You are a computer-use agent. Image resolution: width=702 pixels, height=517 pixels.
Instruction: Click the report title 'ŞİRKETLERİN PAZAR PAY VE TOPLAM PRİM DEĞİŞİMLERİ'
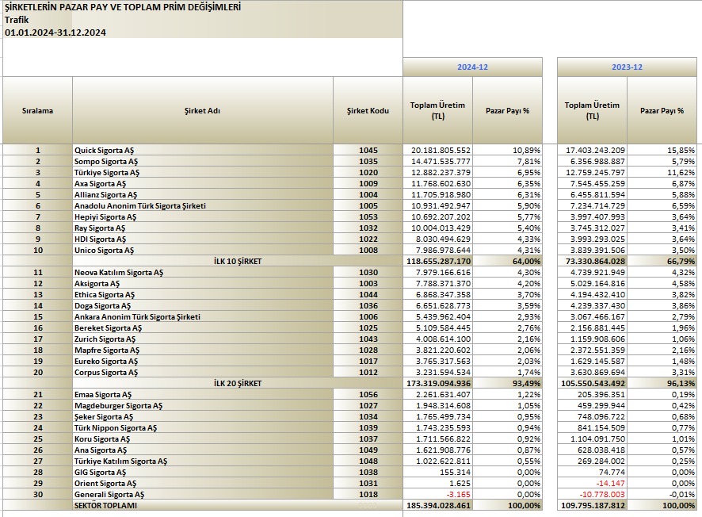click(123, 7)
